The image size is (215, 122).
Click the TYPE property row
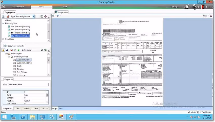(x=24, y=95)
